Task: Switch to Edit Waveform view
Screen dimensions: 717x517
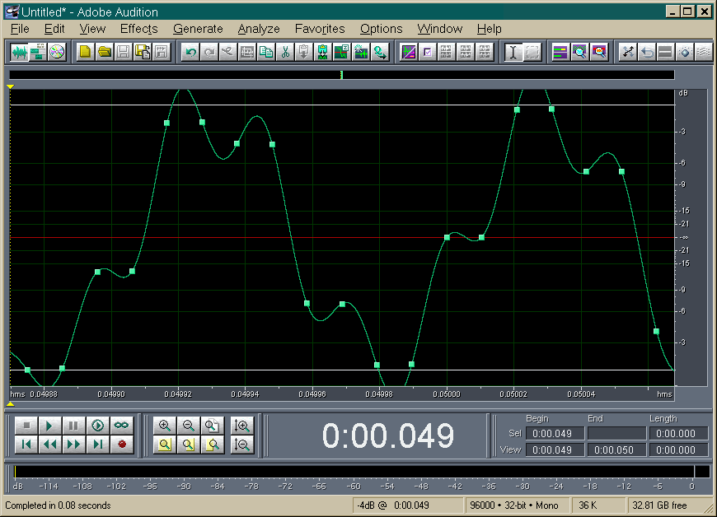Action: pyautogui.click(x=19, y=52)
